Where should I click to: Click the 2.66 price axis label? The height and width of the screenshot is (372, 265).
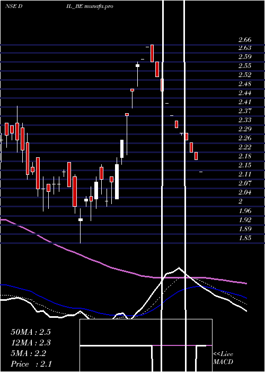coord(245,40)
